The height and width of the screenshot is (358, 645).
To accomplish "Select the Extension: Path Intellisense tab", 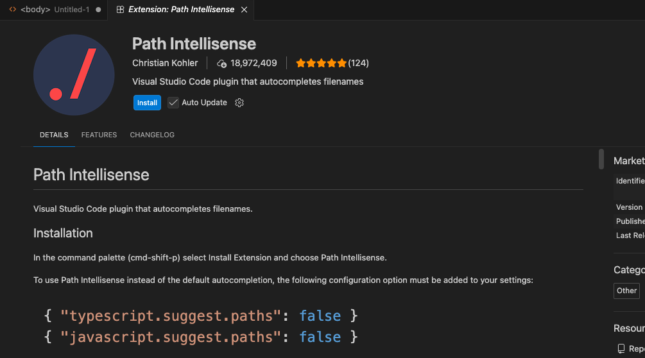I will point(181,10).
